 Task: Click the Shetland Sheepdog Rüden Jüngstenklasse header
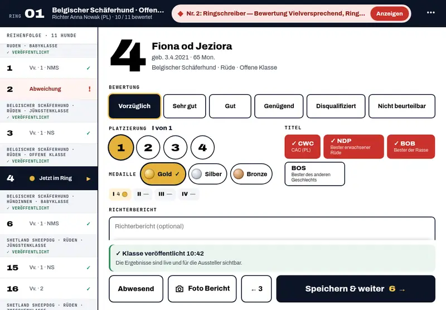coord(49,246)
